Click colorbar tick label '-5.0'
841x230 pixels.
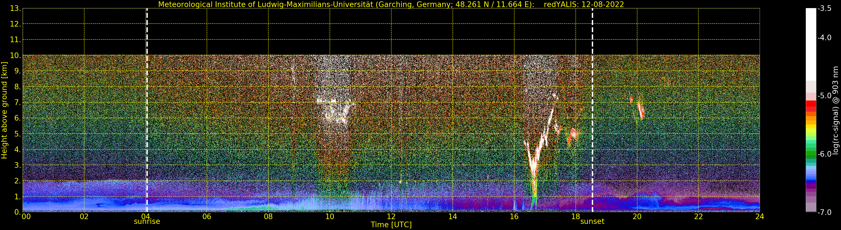[x=824, y=95]
